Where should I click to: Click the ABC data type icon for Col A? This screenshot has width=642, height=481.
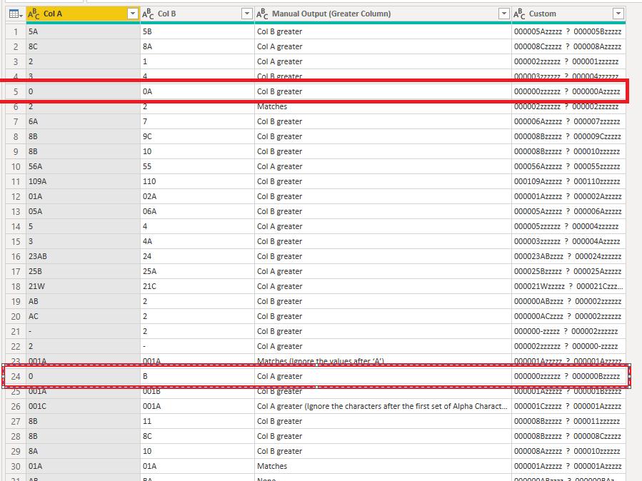[x=34, y=14]
